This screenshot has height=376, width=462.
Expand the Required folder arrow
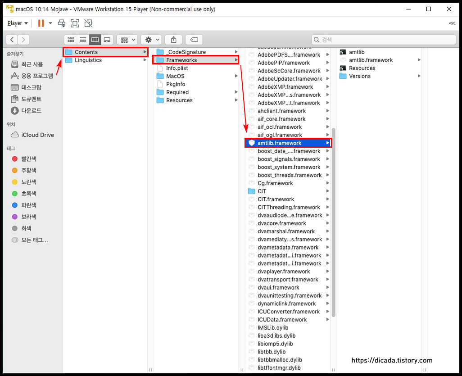pyautogui.click(x=236, y=92)
